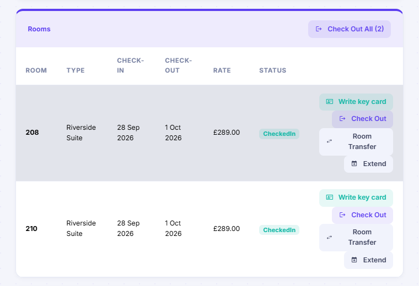The width and height of the screenshot is (419, 286).
Task: Click Riverside Suite type in room 210 row
Action: (81, 228)
